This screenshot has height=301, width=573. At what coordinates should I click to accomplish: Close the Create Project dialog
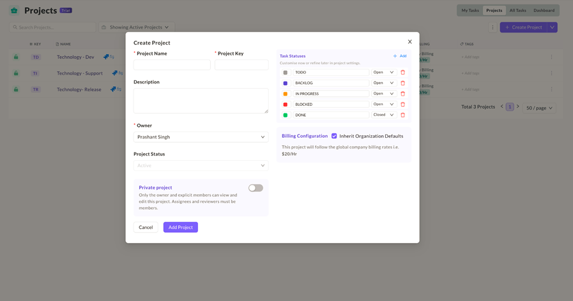(x=409, y=41)
